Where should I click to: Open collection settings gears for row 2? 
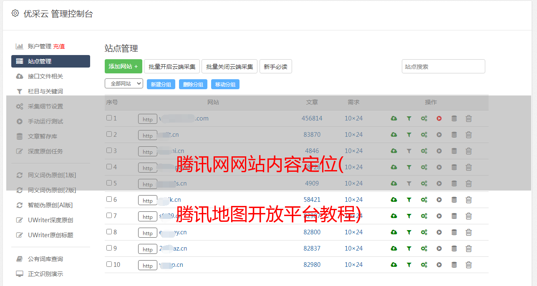pyautogui.click(x=424, y=135)
